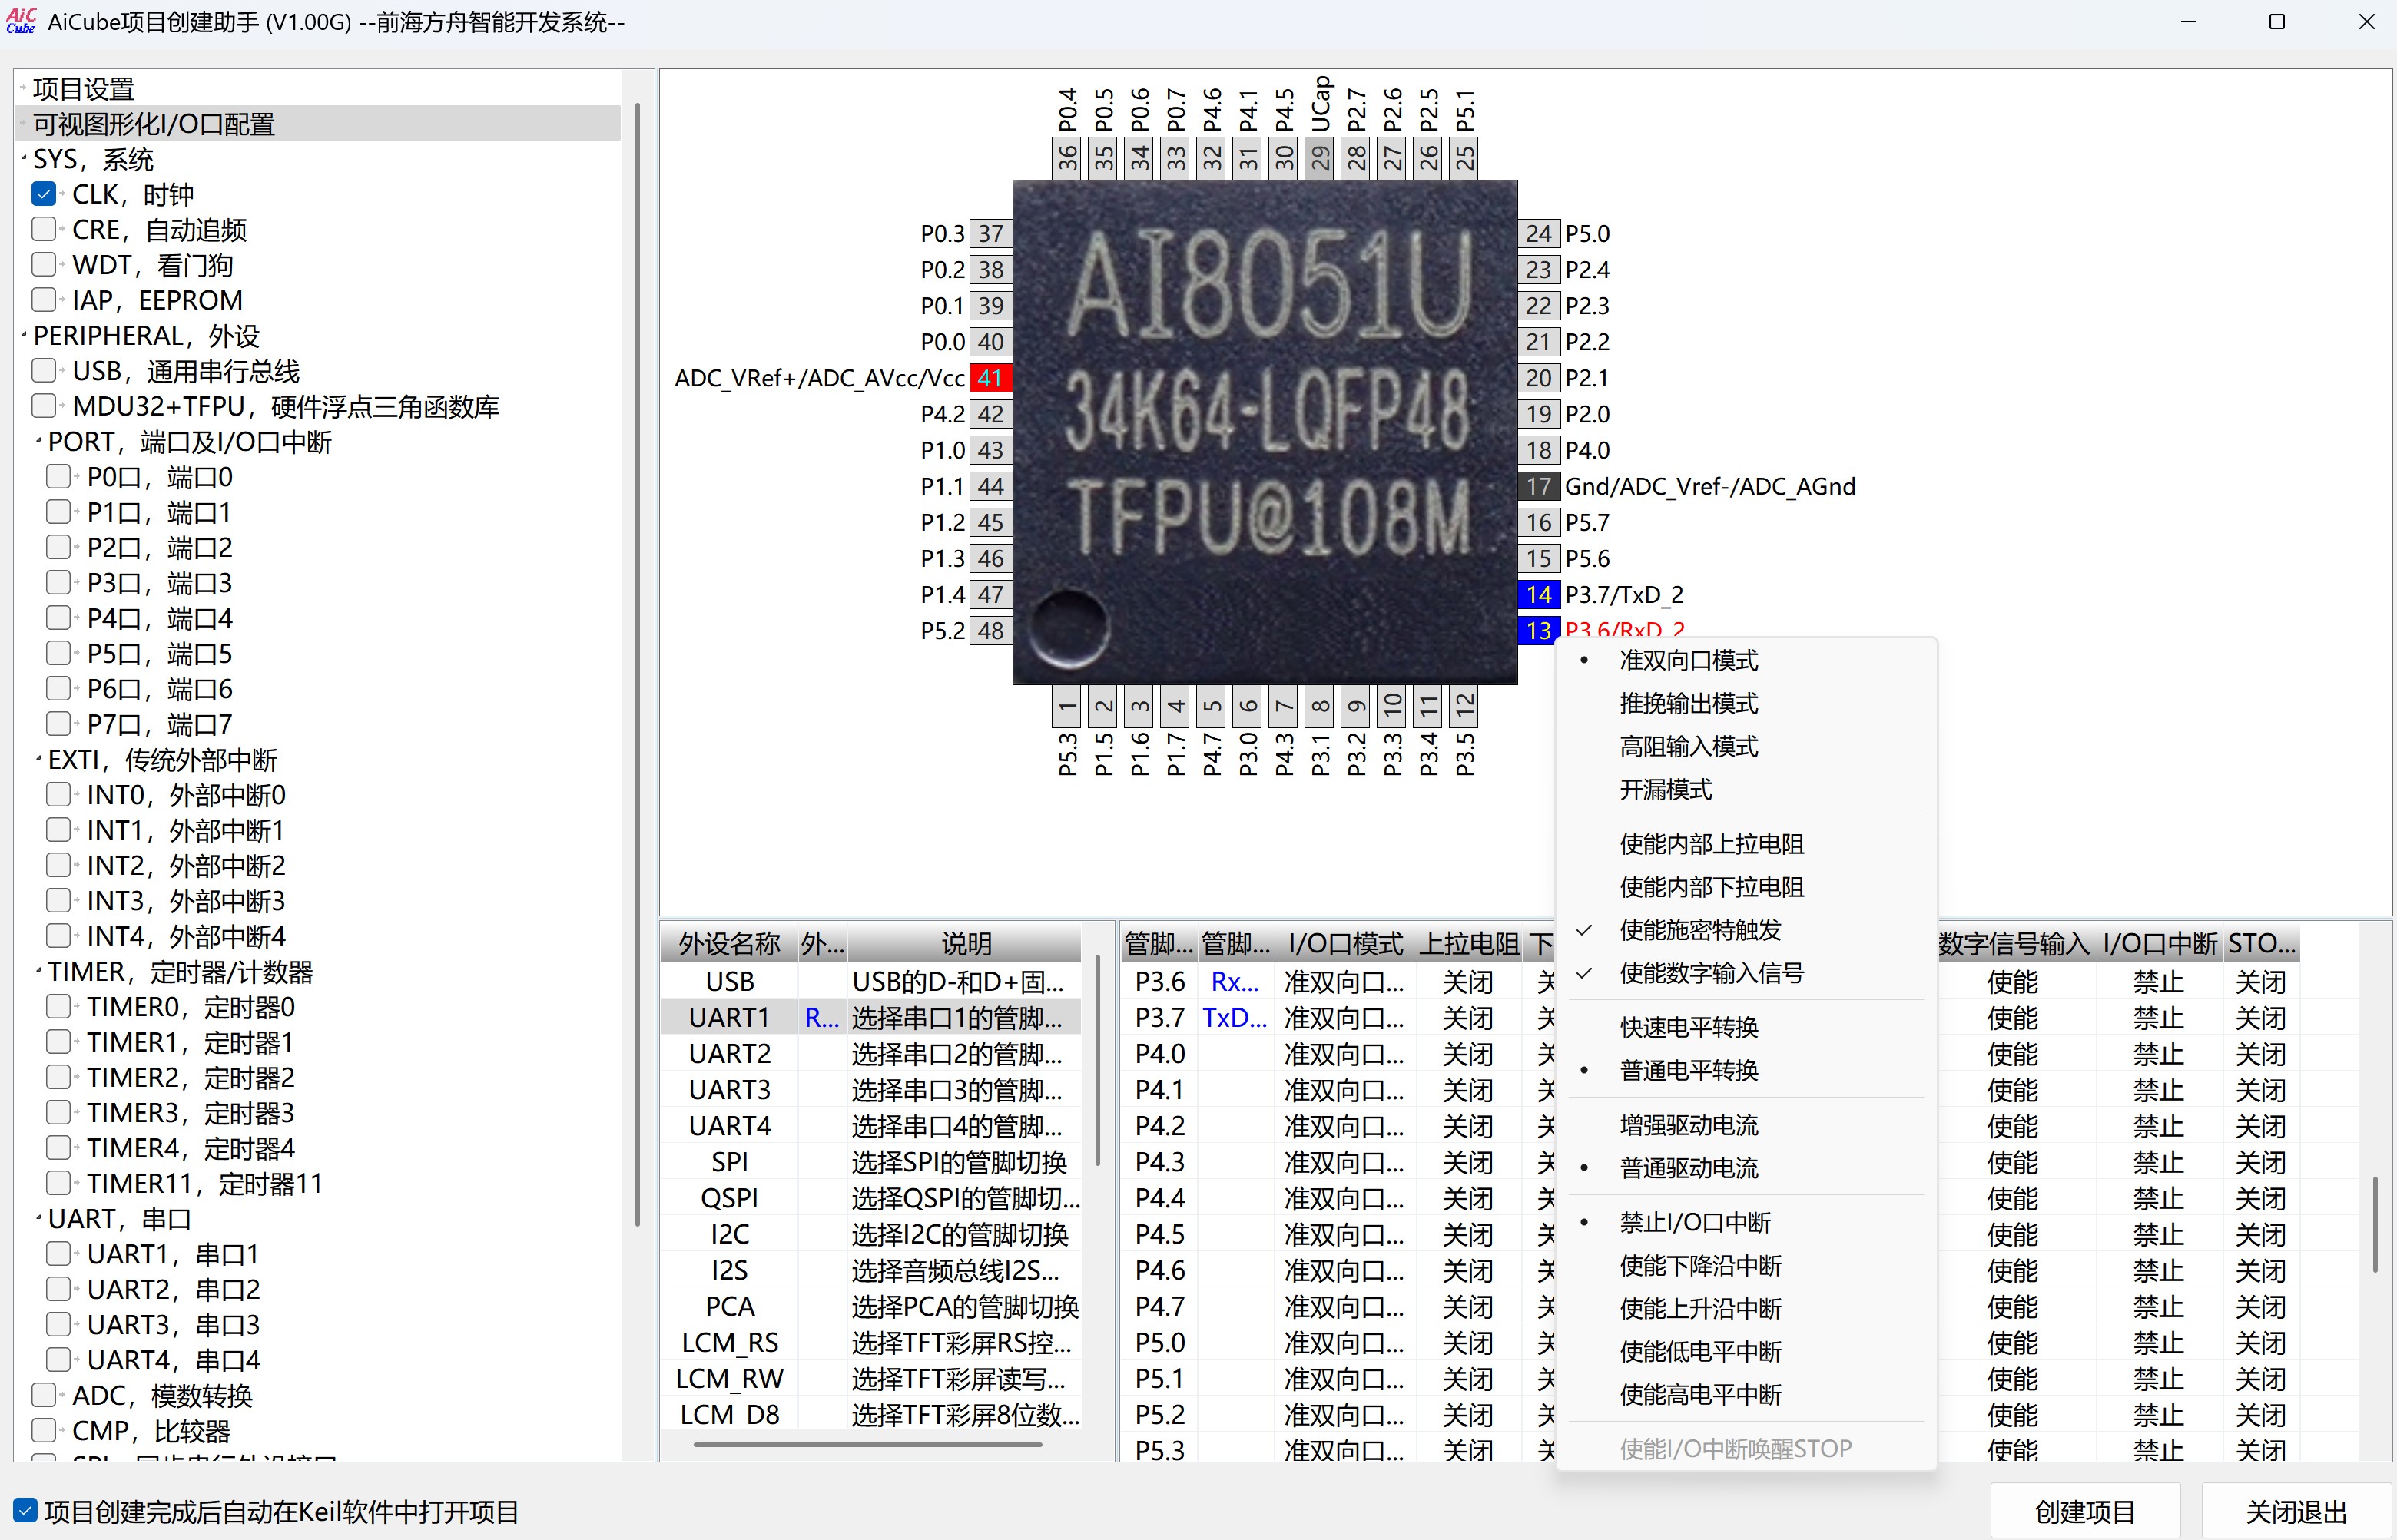Click pin 22 box for P2.3
The width and height of the screenshot is (2397, 1540).
tap(1538, 306)
